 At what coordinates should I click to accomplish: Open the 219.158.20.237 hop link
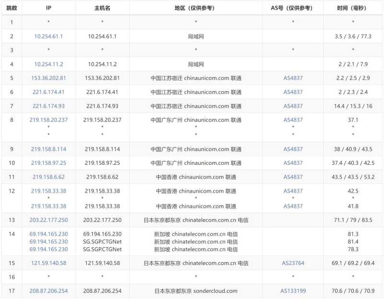tap(48, 120)
